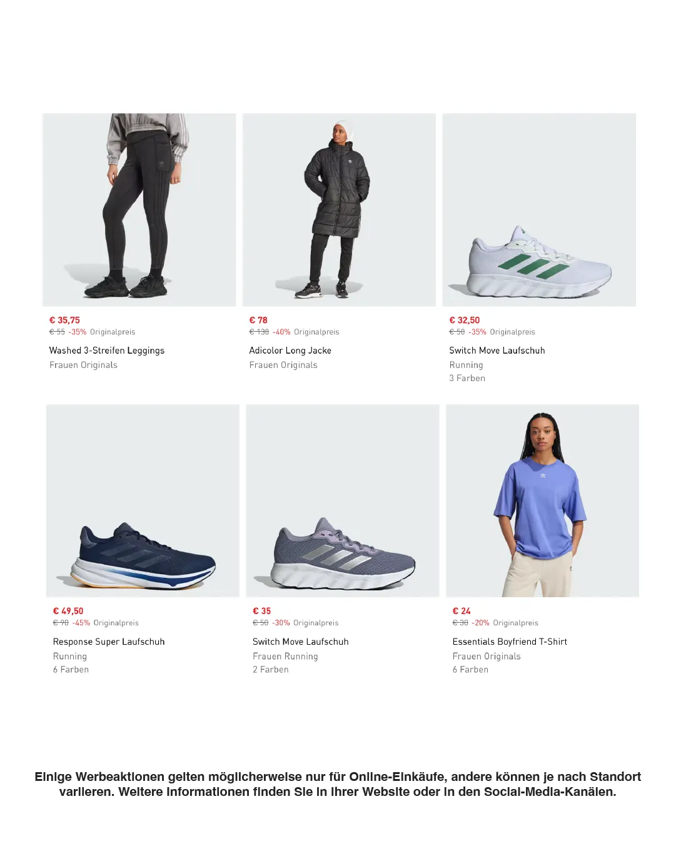Viewport: 676px width, 844px height.
Task: Open the Washed 3-Streifen Leggings product image
Action: (x=139, y=210)
